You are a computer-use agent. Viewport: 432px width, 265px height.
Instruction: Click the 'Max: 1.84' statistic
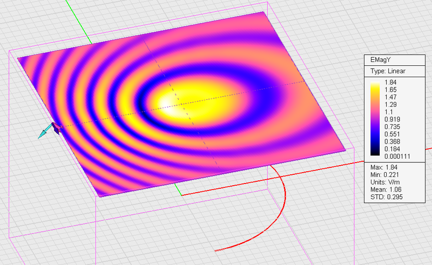click(384, 167)
